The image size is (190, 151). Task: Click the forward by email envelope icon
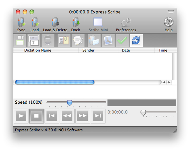(x=94, y=41)
